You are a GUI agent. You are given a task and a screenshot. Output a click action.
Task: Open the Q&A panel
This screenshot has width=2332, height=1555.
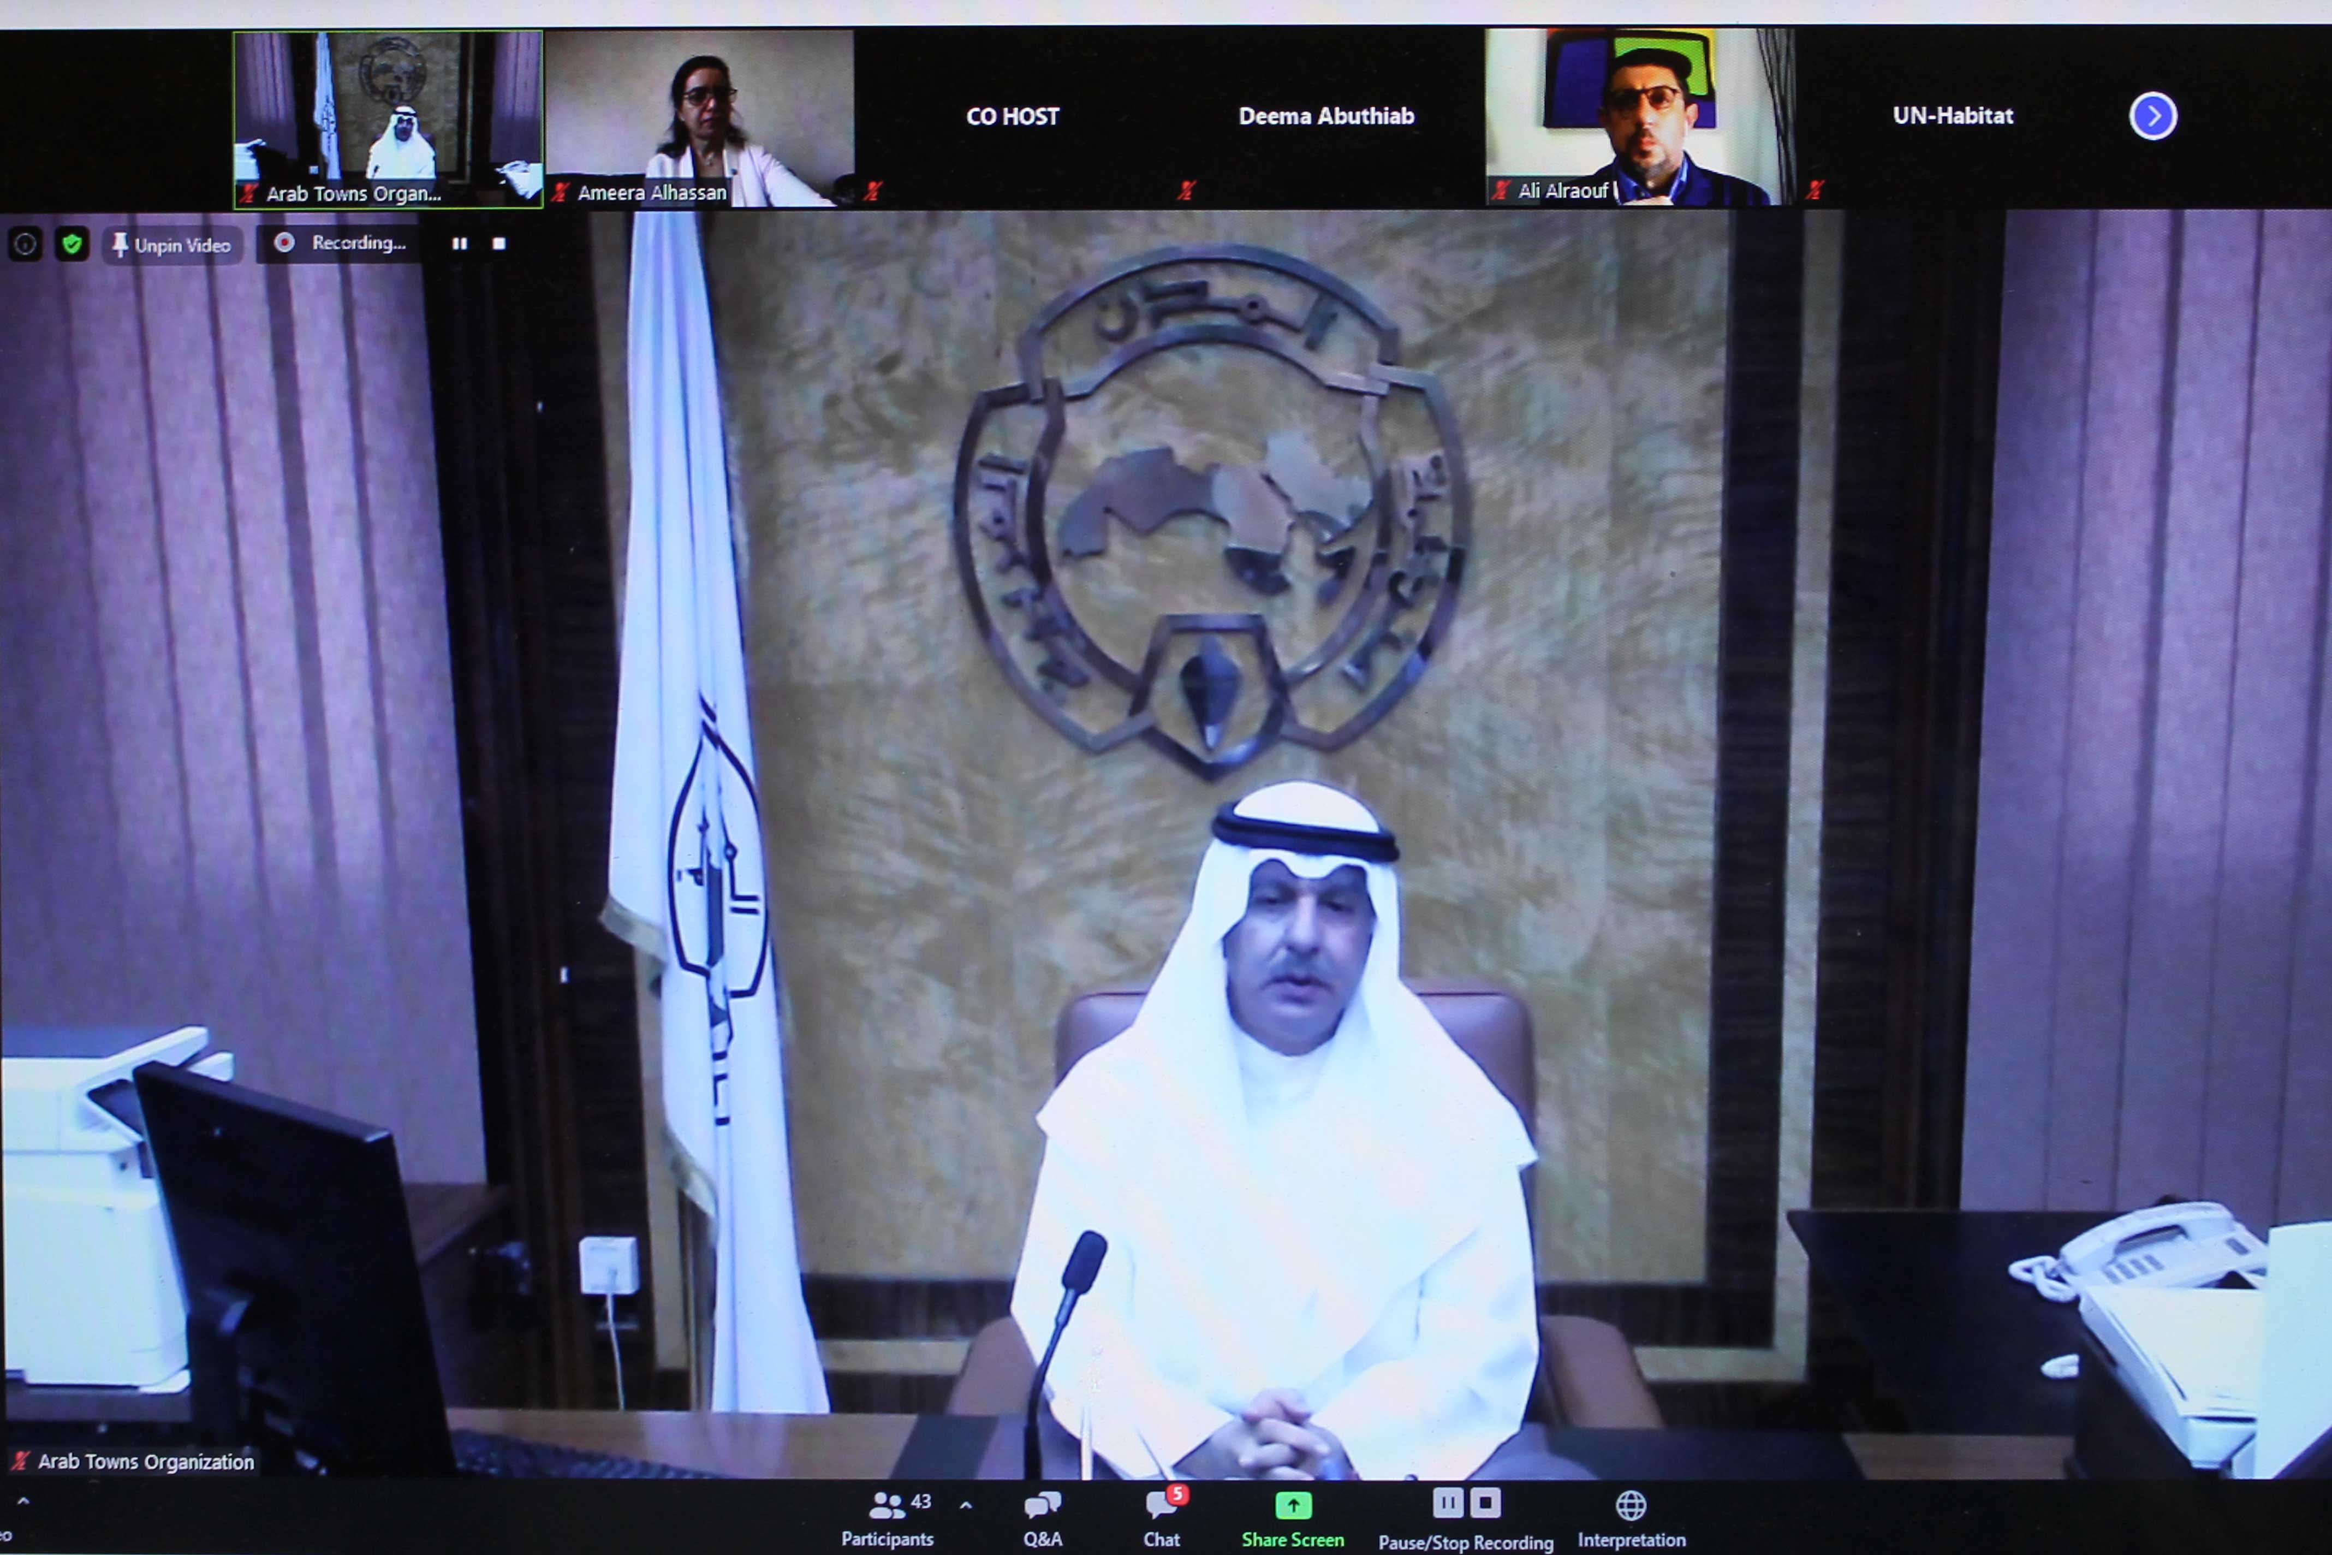click(x=1042, y=1518)
